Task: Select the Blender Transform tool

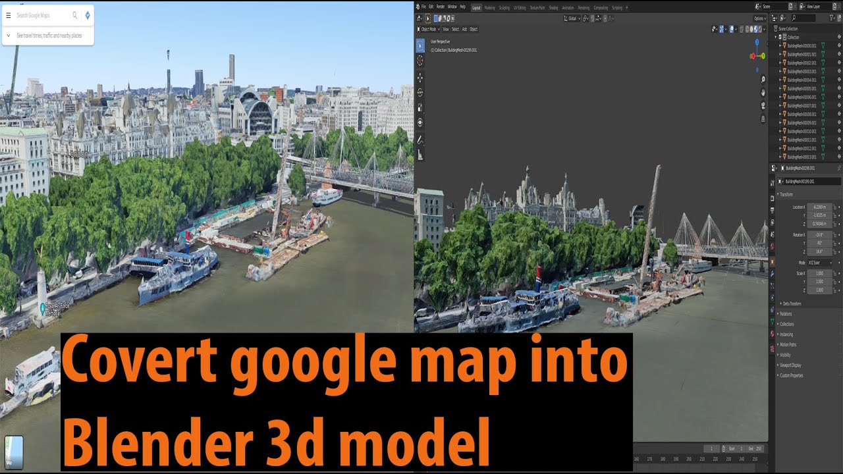Action: point(420,122)
